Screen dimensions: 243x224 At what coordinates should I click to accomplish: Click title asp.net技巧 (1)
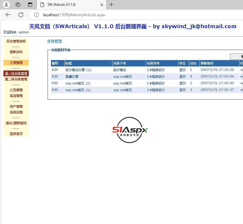click(78, 90)
